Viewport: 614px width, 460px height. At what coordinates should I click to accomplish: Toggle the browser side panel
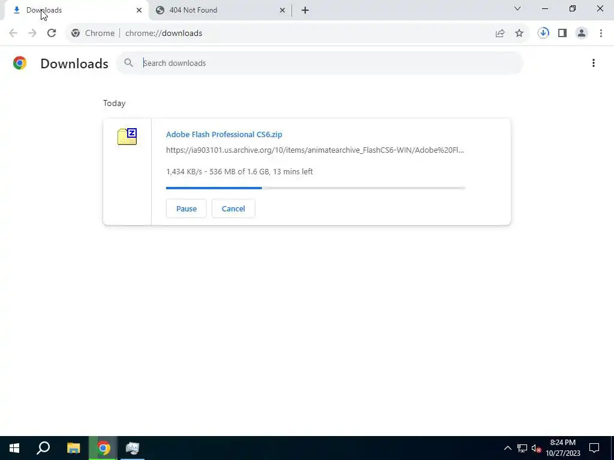(562, 34)
